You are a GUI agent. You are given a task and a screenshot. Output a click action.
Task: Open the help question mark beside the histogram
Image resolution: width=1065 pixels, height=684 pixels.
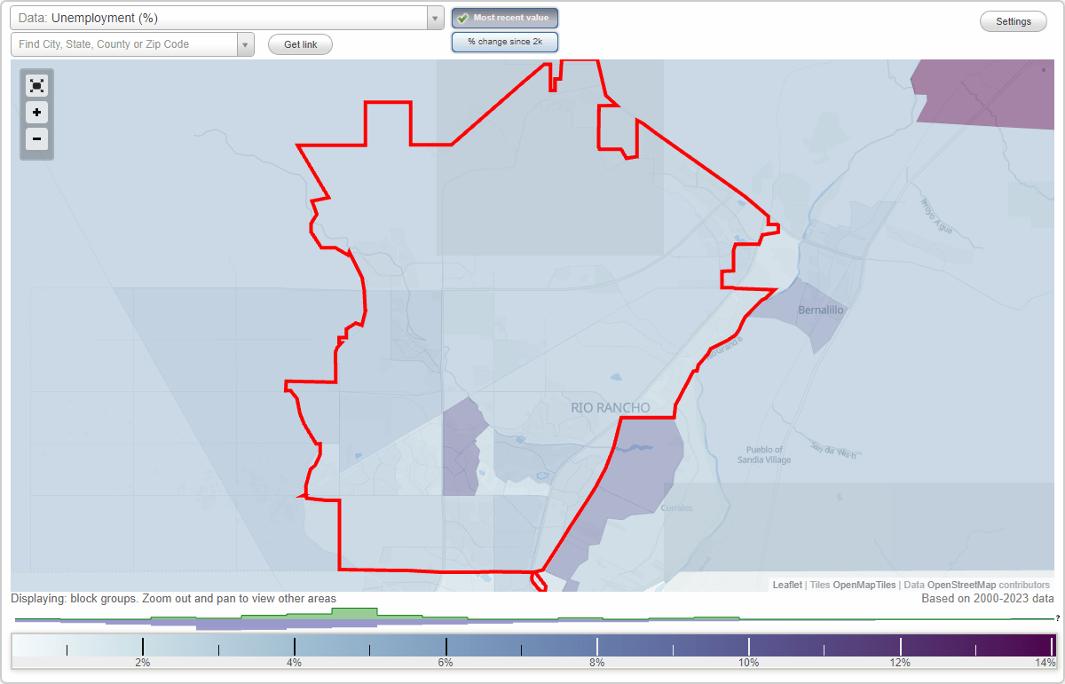(x=1057, y=618)
